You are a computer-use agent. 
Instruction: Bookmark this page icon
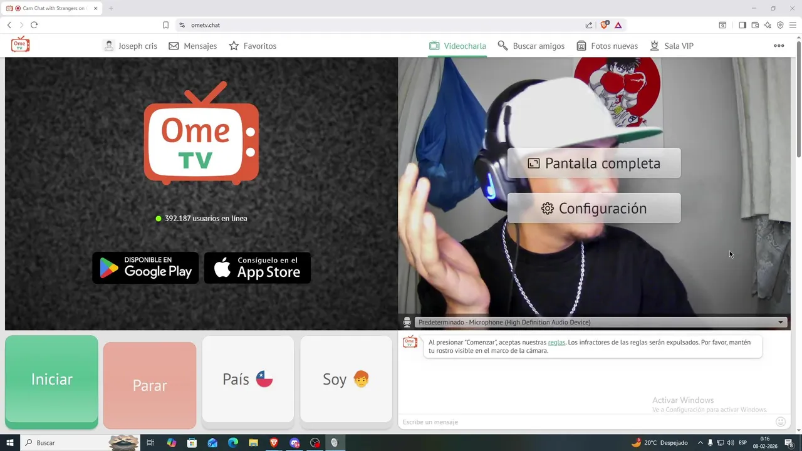pyautogui.click(x=165, y=25)
